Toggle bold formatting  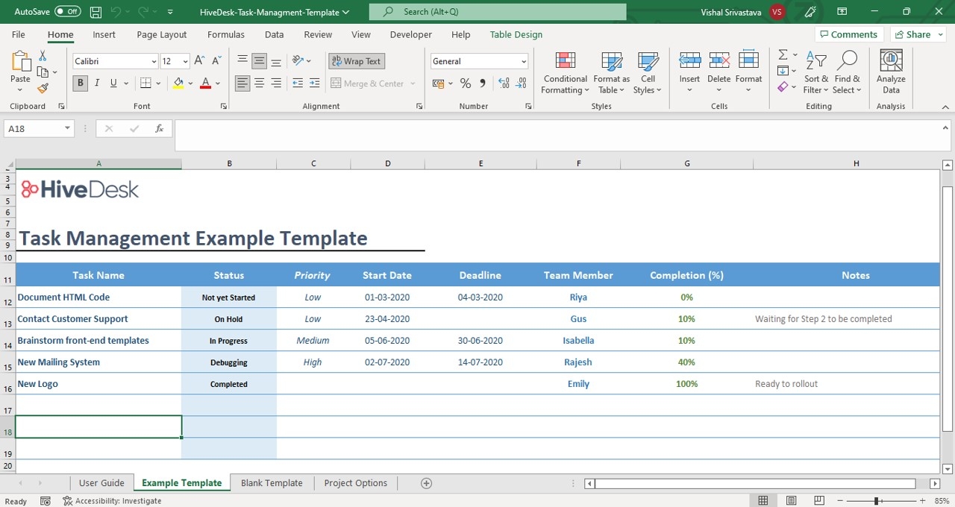(80, 83)
